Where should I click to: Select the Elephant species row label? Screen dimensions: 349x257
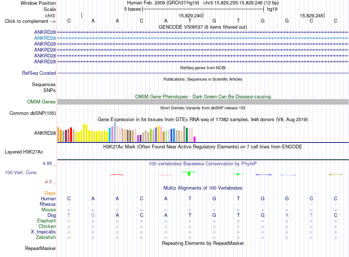pyautogui.click(x=46, y=221)
